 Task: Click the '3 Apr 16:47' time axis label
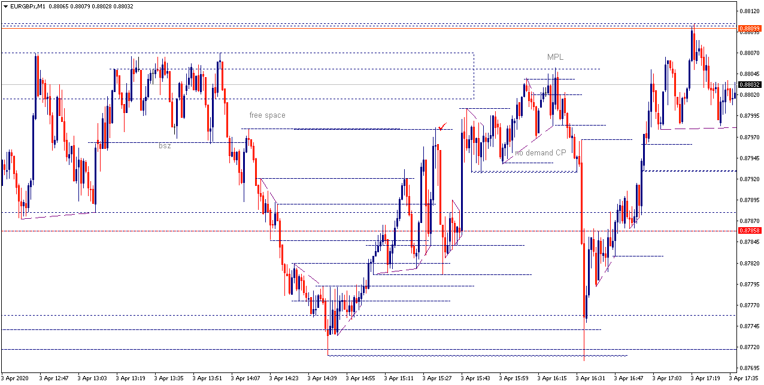[x=630, y=378]
